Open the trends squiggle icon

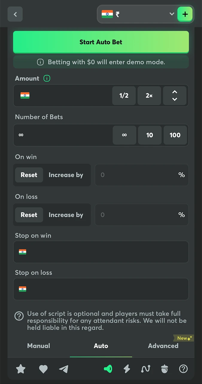(146, 369)
